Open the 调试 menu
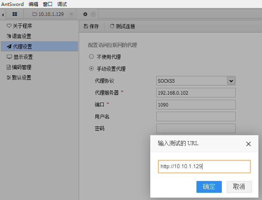 click(x=62, y=4)
